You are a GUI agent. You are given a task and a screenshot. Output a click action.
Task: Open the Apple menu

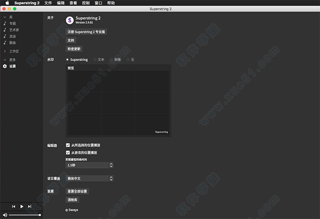click(7, 3)
